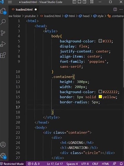Click the 'sans-serif;' wrapped line
The height and width of the screenshot is (166, 124).
(x=71, y=67)
